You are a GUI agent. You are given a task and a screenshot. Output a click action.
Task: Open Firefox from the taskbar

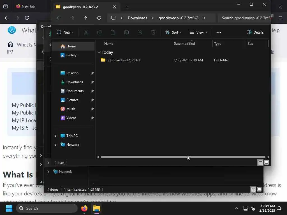point(84,208)
